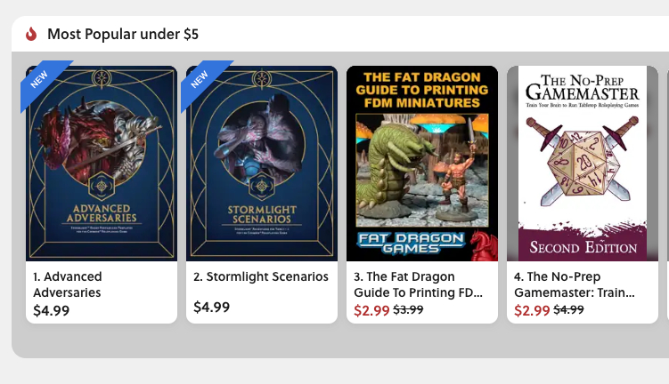Screen dimensions: 669x384
Task: Click the 'Most Popular under $5' heading
Action: coord(123,34)
